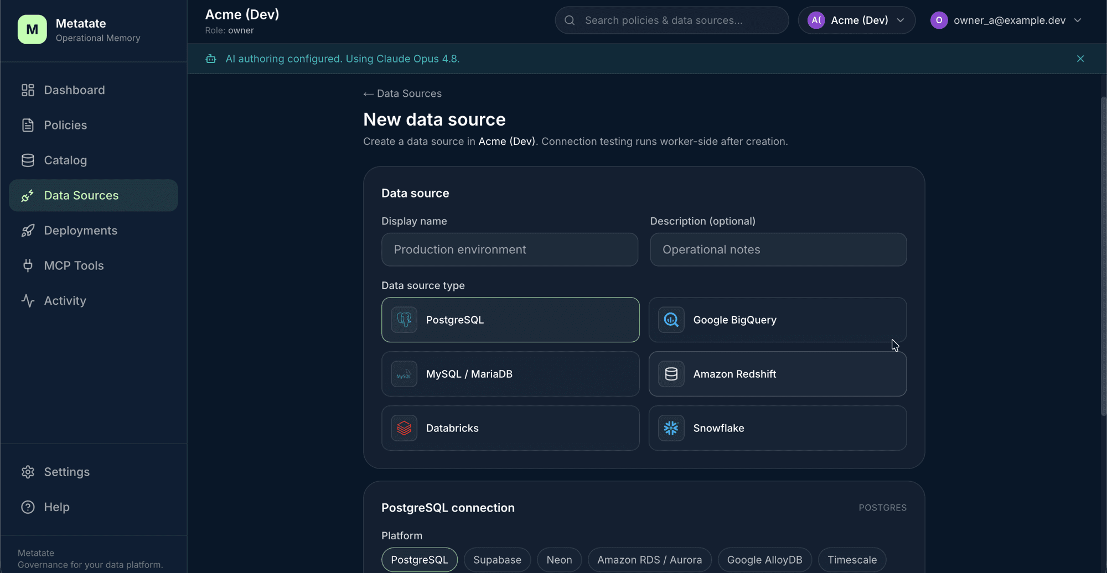Click the Google BigQuery logo icon
Viewport: 1107px width, 573px height.
coord(671,320)
